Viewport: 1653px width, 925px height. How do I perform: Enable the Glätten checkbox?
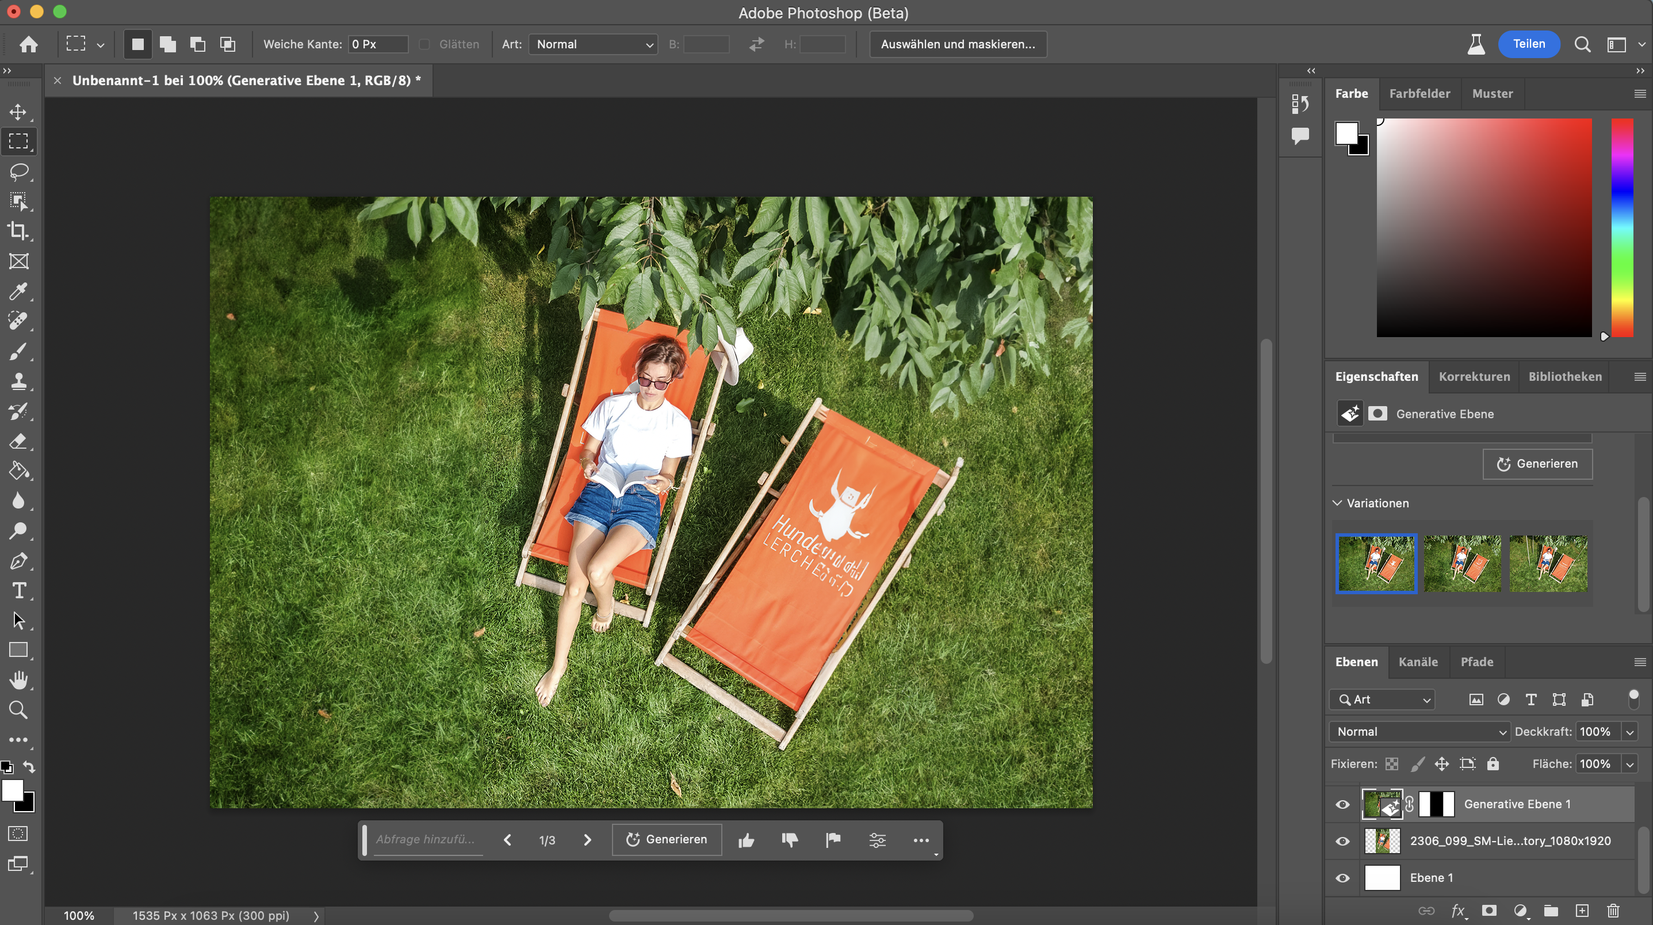[x=424, y=44]
